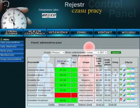The width and height of the screenshot is (140, 108).
Task: Click green 07:54 time cell
Action: tap(63, 70)
